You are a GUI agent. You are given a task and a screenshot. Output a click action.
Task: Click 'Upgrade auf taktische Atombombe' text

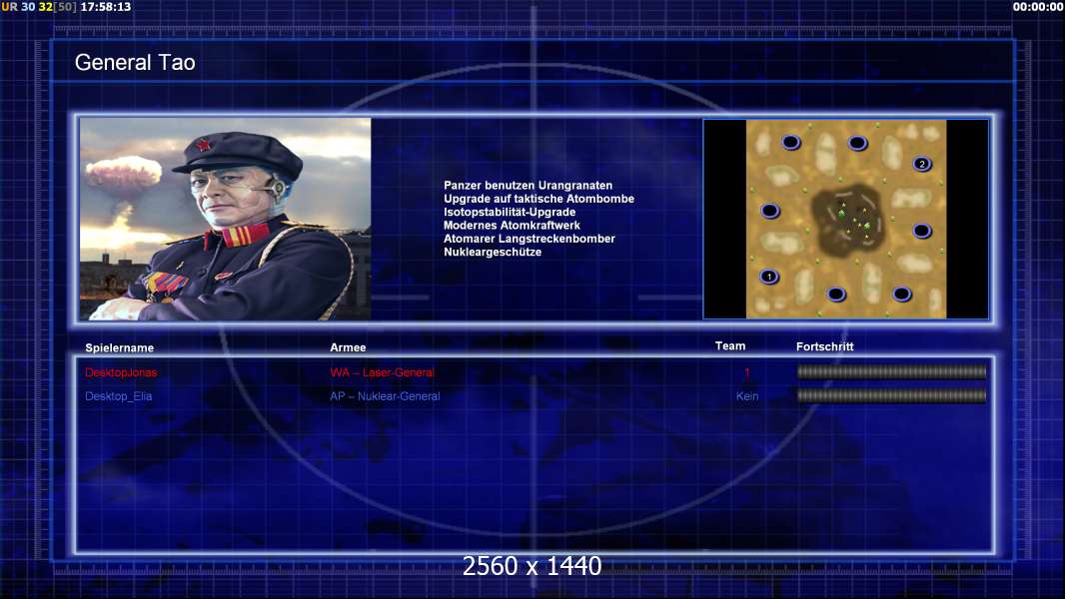538,199
